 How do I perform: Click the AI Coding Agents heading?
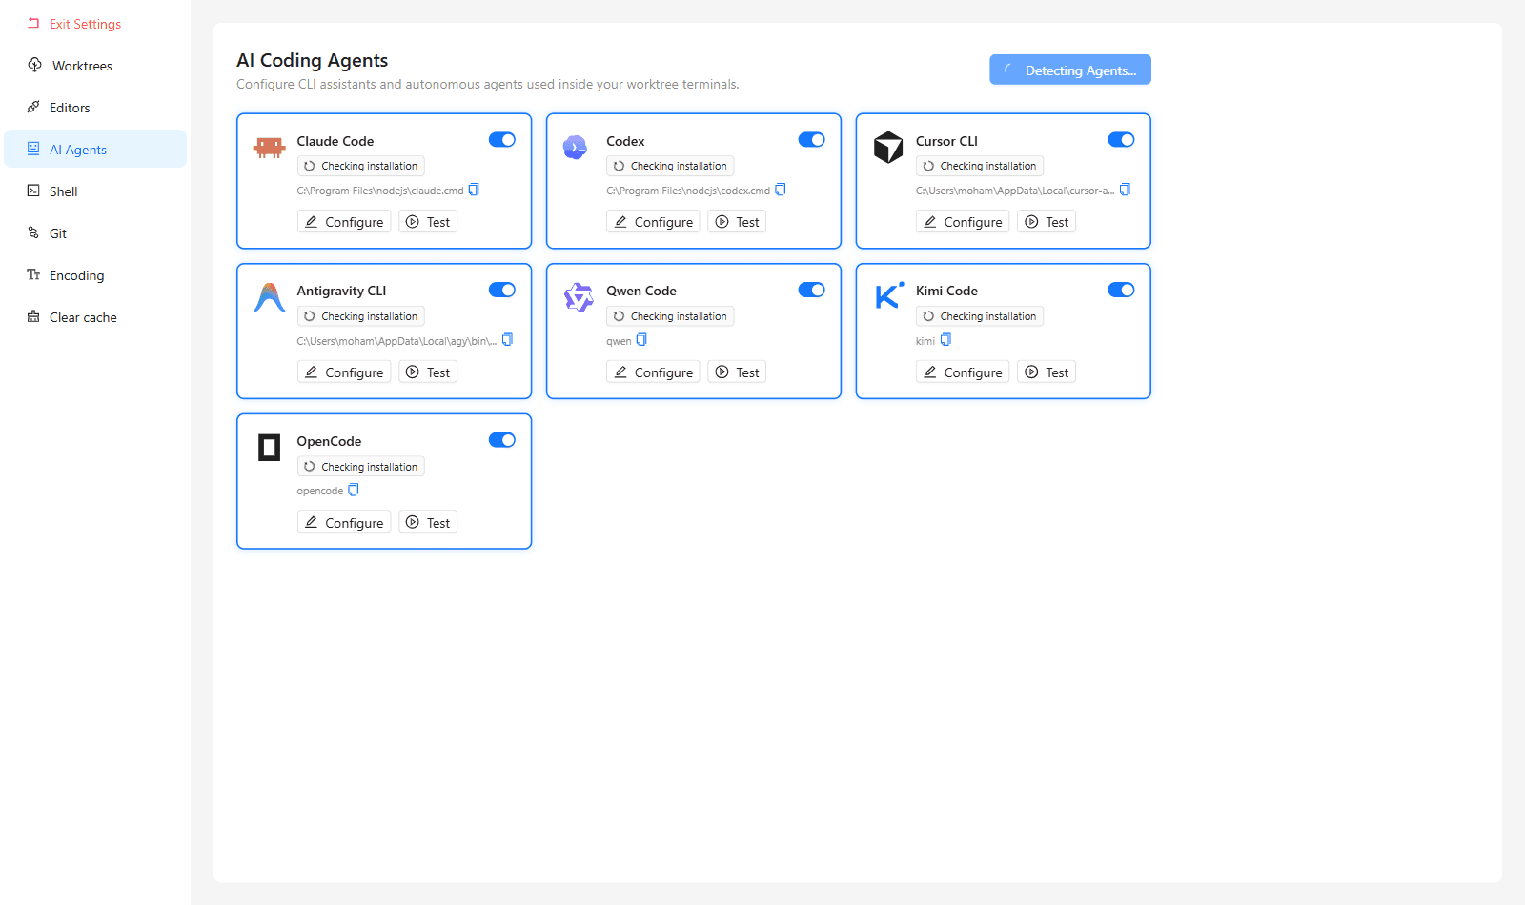click(x=313, y=60)
